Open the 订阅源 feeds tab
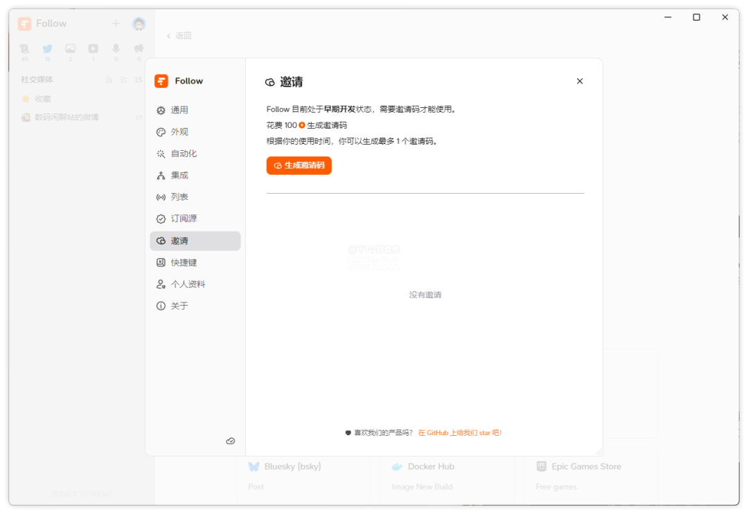The width and height of the screenshot is (748, 514). tap(195, 219)
